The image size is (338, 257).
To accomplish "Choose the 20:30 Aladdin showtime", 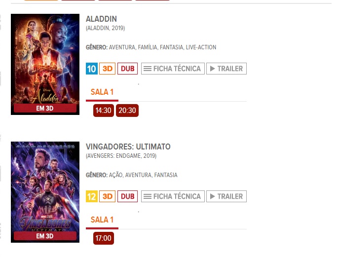I will [127, 110].
